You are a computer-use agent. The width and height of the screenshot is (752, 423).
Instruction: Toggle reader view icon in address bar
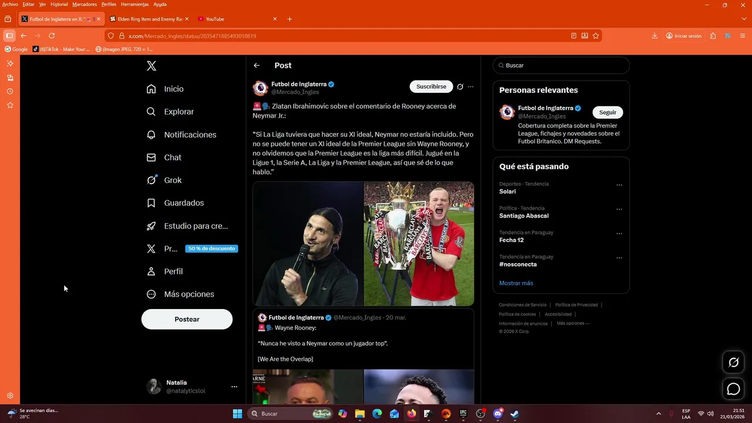point(573,36)
